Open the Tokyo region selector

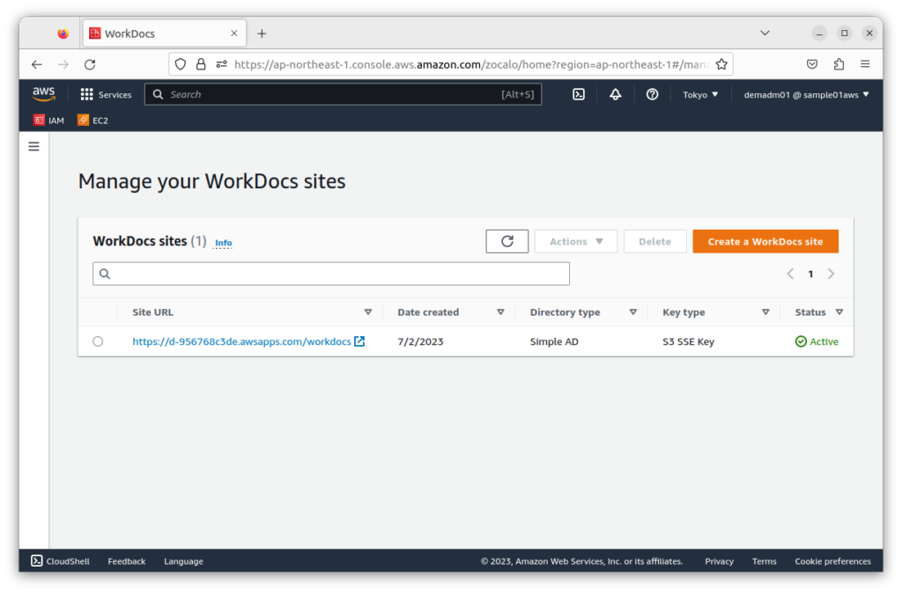coord(700,94)
